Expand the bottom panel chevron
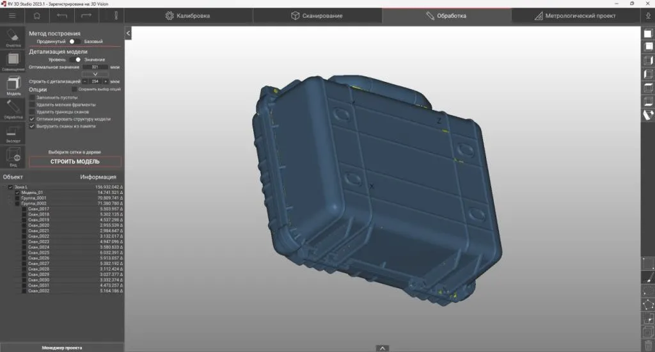Viewport: 655px width, 352px height. (383, 348)
